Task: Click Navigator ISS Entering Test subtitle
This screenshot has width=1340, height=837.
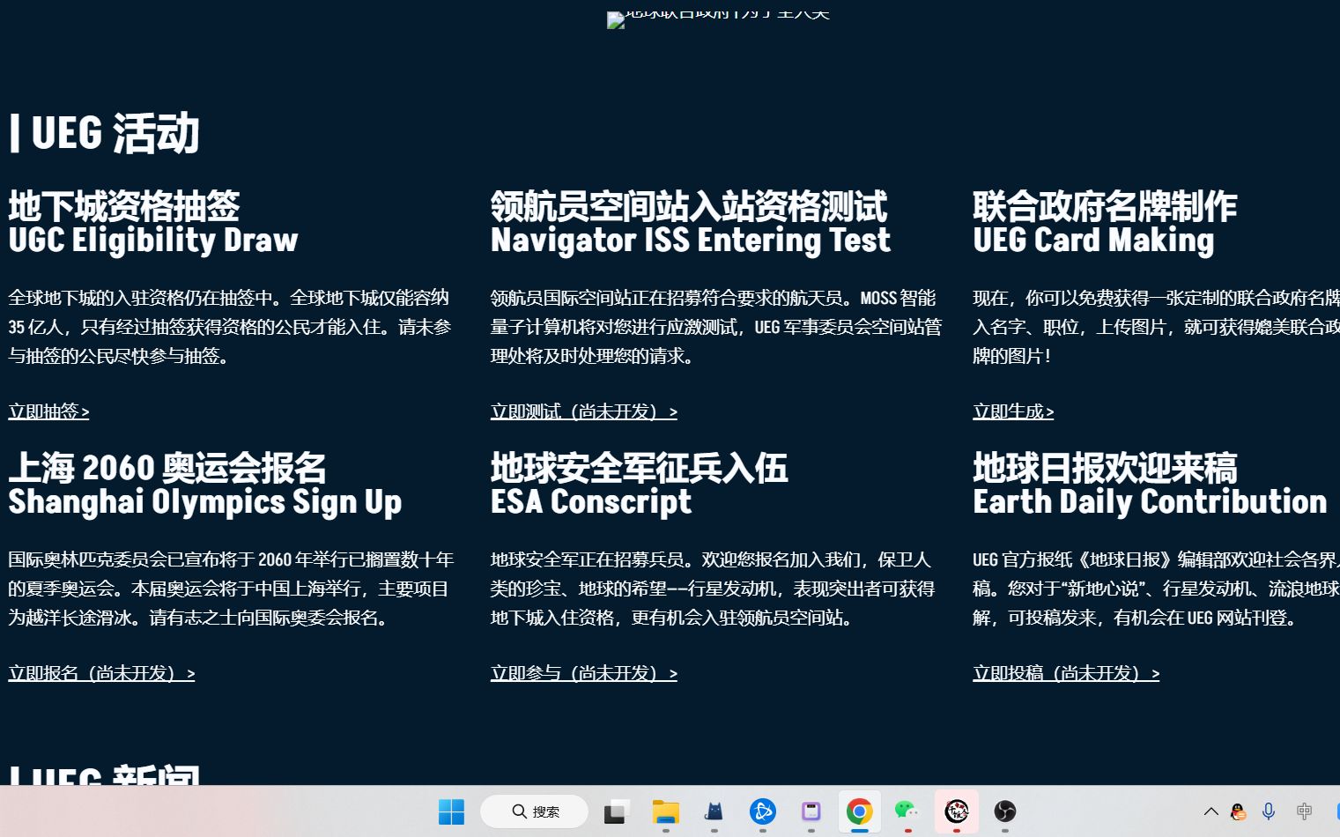Action: tap(691, 241)
